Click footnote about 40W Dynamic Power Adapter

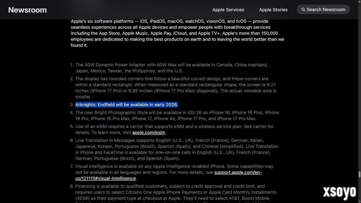tap(171, 68)
